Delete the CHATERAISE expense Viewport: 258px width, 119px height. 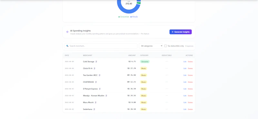click(x=190, y=82)
